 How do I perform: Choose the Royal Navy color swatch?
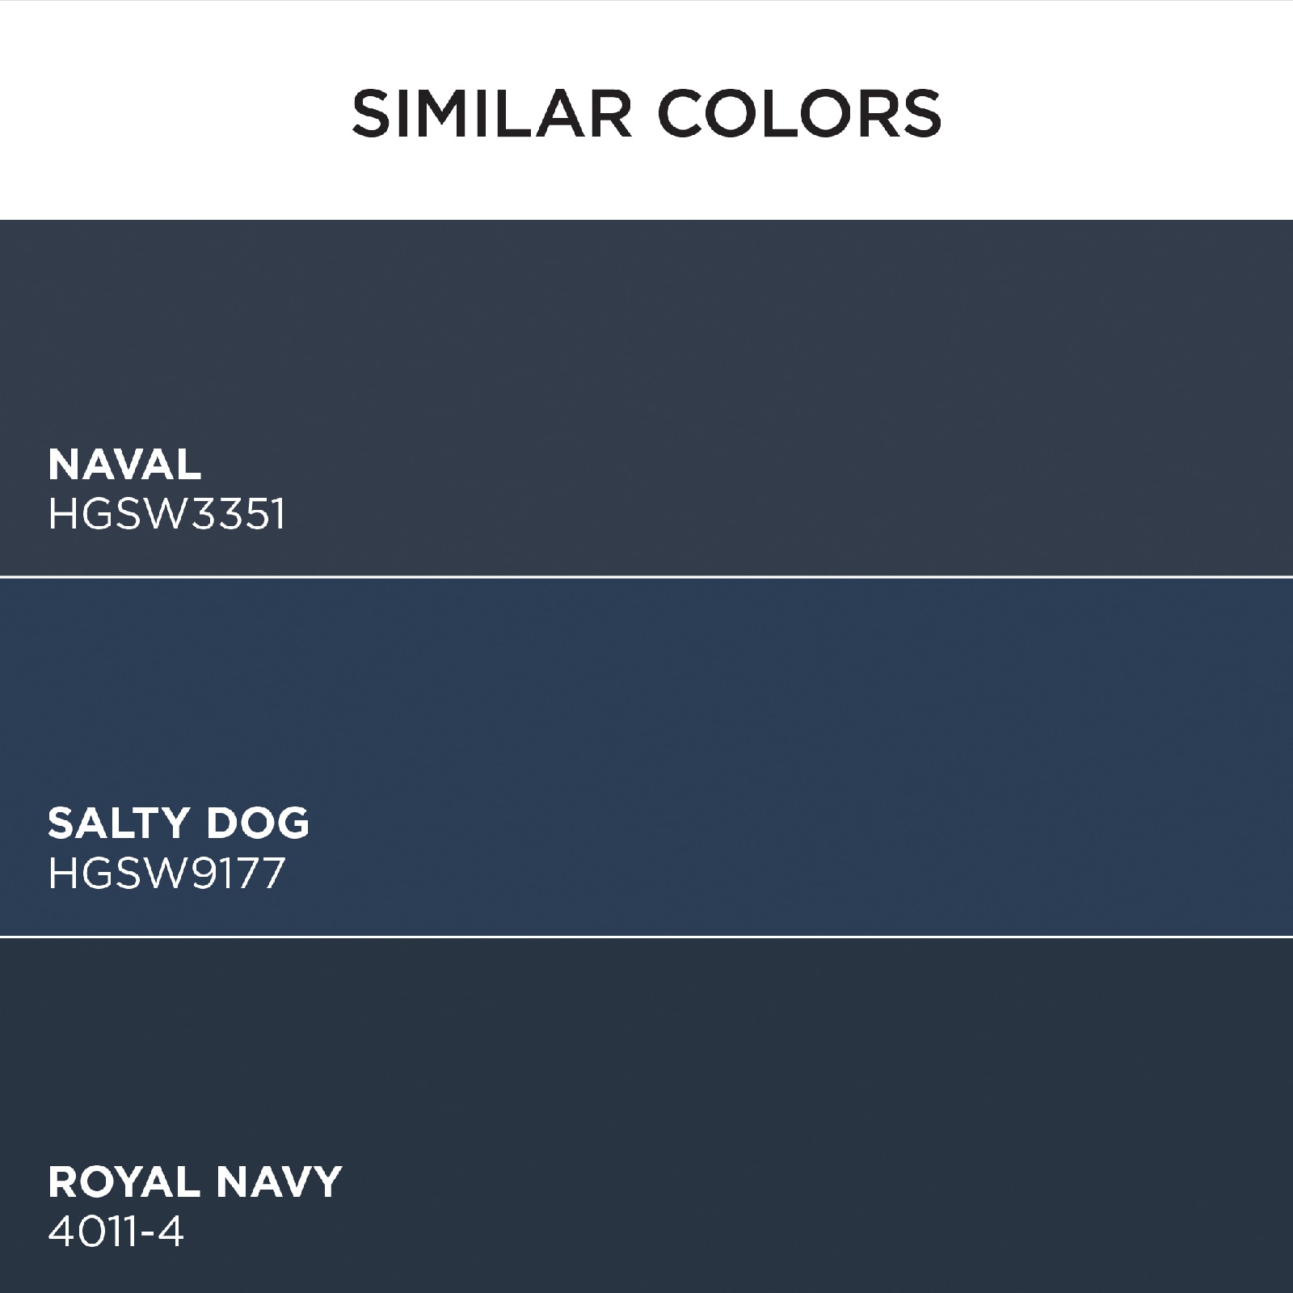pos(646,1116)
